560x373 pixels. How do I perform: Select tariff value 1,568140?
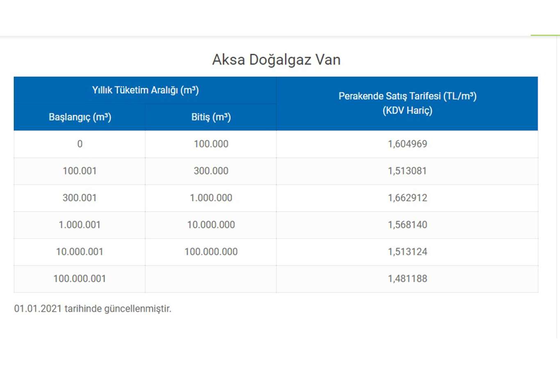click(407, 225)
